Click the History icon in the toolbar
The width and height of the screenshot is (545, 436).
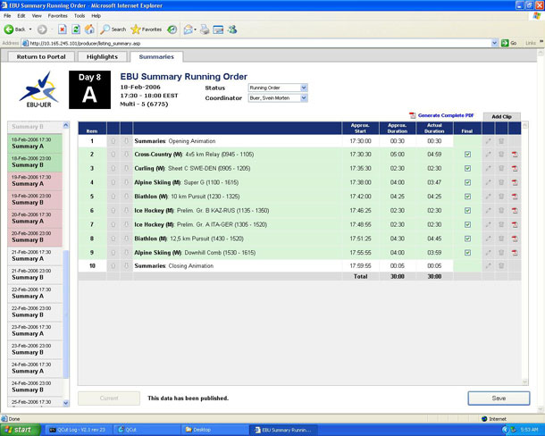tap(172, 29)
